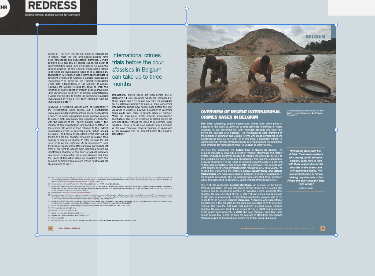This screenshot has width=375, height=276.
Task: Click the paragraph starting 'Five trials concerning'
Action: 241,134
